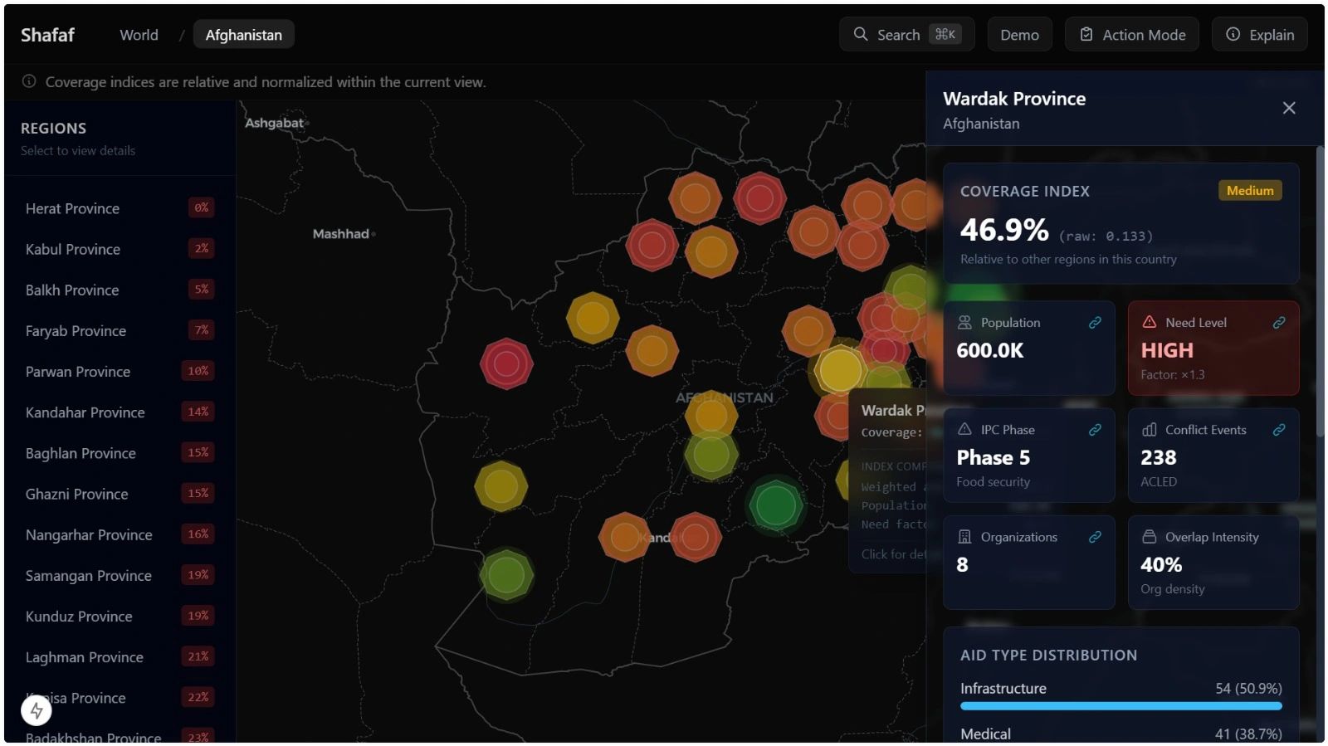1328x746 pixels.
Task: Select Faryab Province in regions list
Action: [x=120, y=330]
